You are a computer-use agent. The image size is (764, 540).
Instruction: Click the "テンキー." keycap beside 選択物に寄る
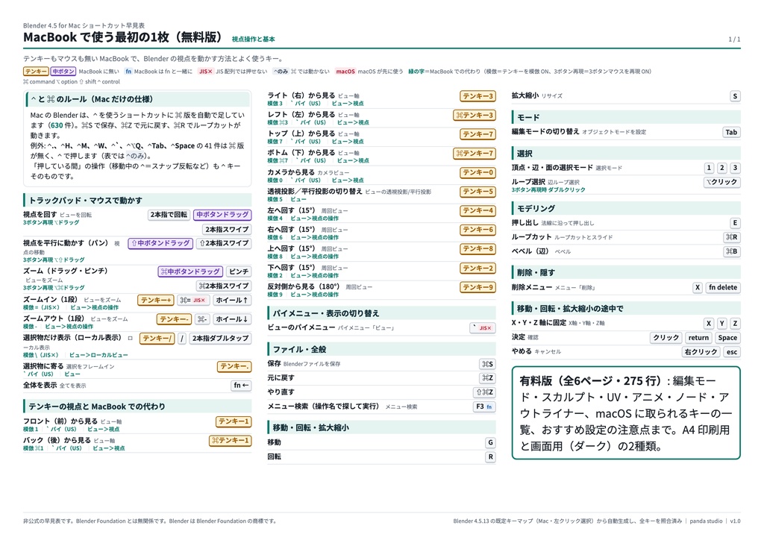pyautogui.click(x=234, y=366)
